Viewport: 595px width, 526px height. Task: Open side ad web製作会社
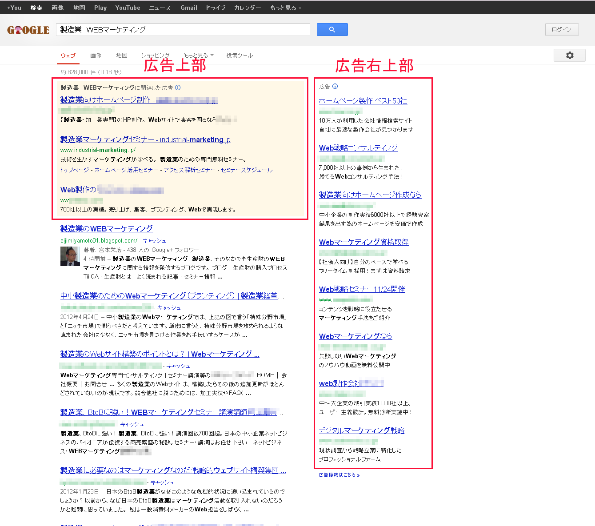point(351,383)
